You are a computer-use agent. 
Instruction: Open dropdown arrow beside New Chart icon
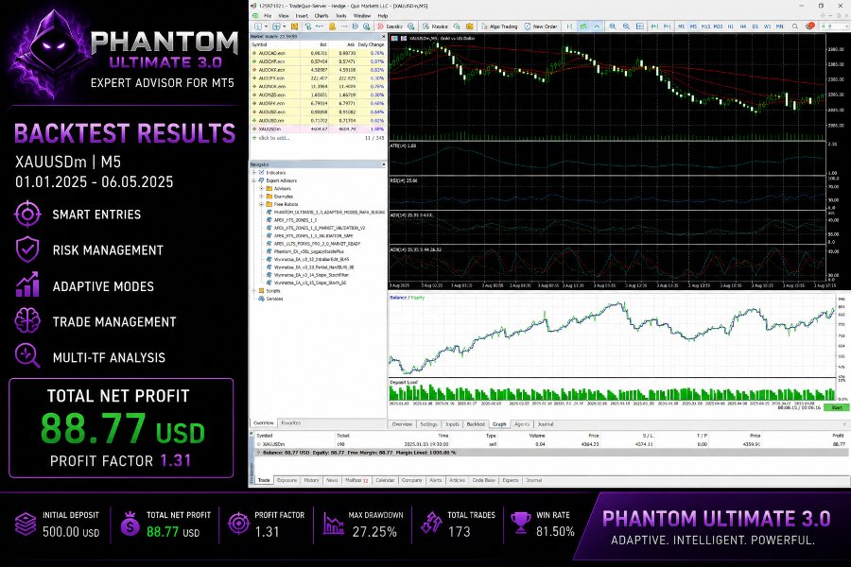266,26
